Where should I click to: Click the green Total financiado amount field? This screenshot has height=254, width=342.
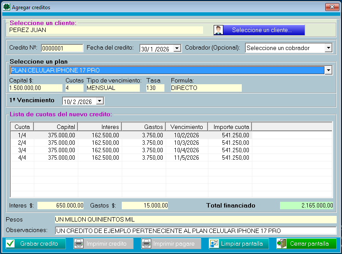(307, 205)
